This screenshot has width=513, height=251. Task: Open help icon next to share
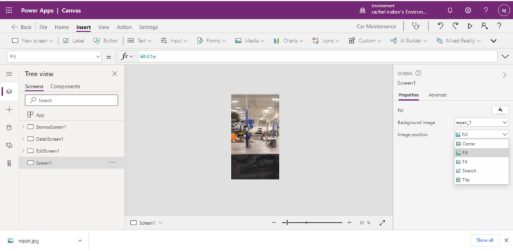click(499, 26)
